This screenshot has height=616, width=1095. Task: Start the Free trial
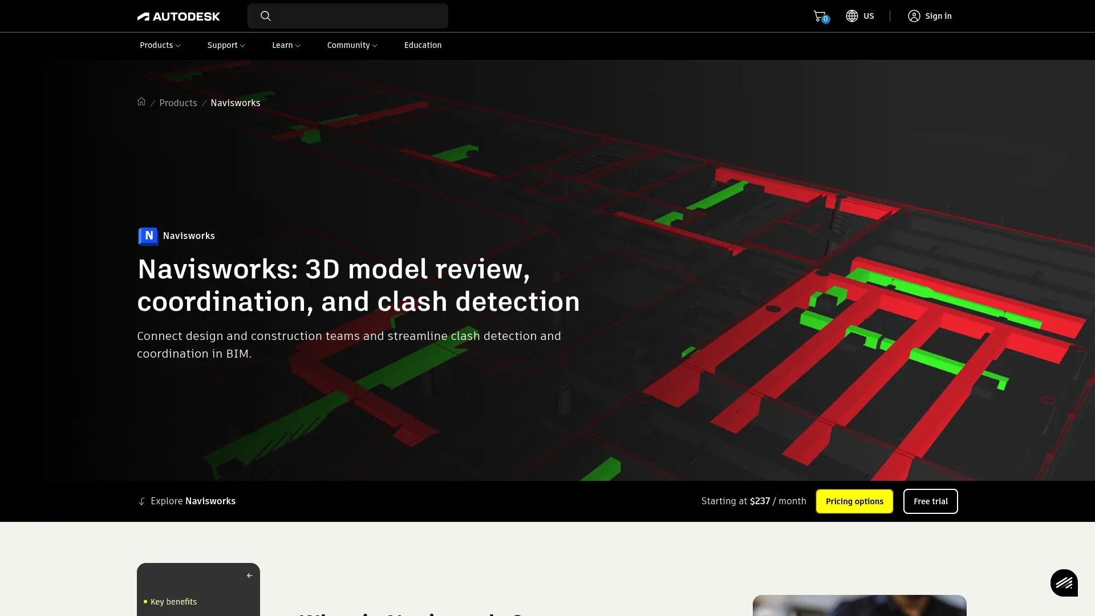click(931, 501)
